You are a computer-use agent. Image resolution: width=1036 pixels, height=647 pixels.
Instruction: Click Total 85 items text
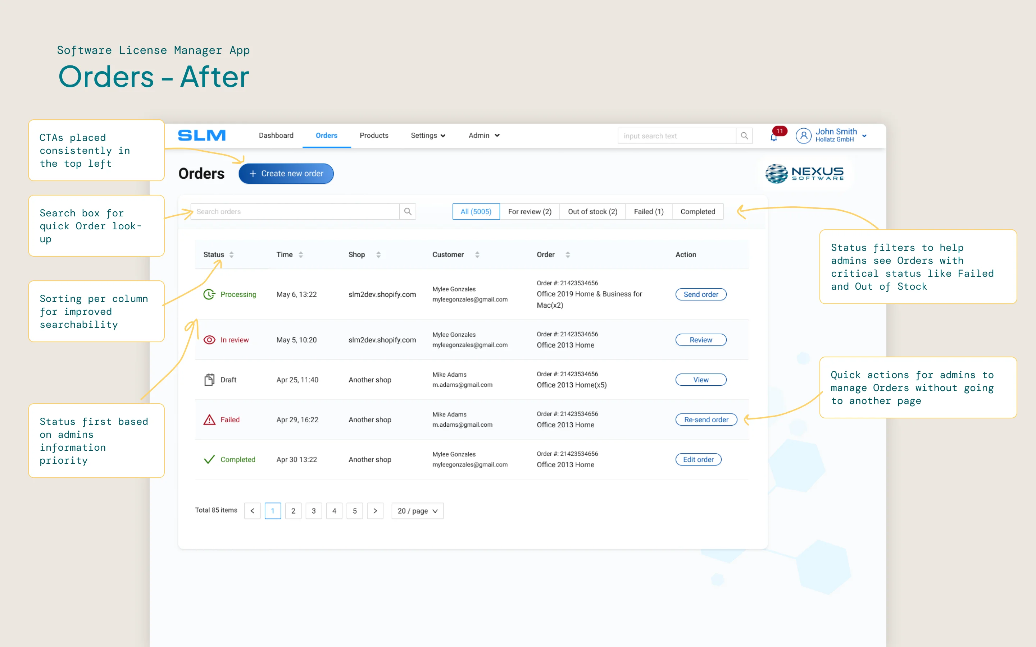tap(216, 510)
